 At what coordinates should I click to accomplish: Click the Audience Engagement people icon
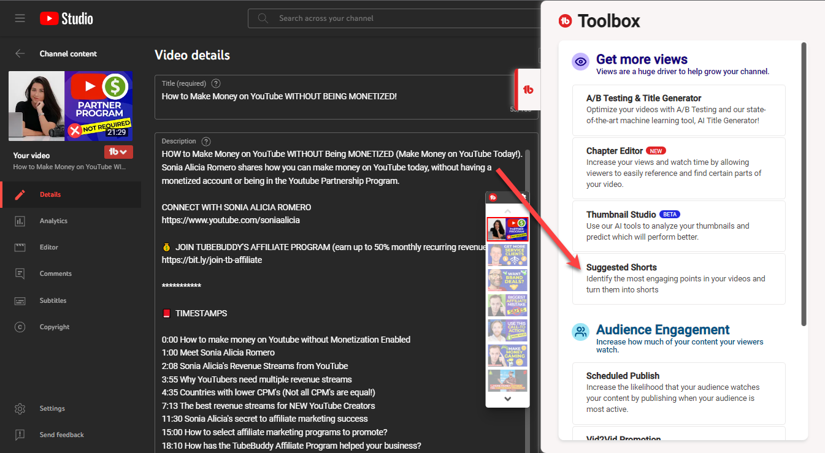[x=580, y=332]
